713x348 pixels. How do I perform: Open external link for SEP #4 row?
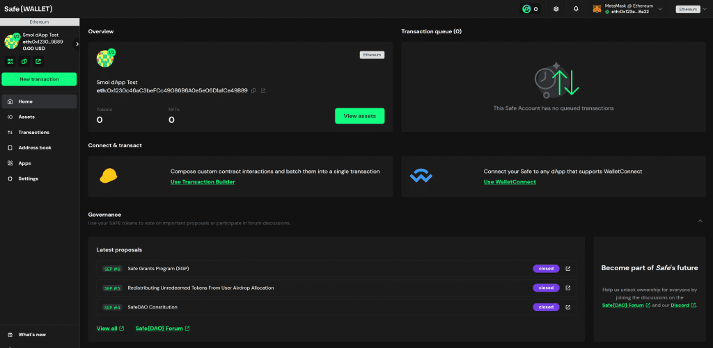pyautogui.click(x=568, y=307)
